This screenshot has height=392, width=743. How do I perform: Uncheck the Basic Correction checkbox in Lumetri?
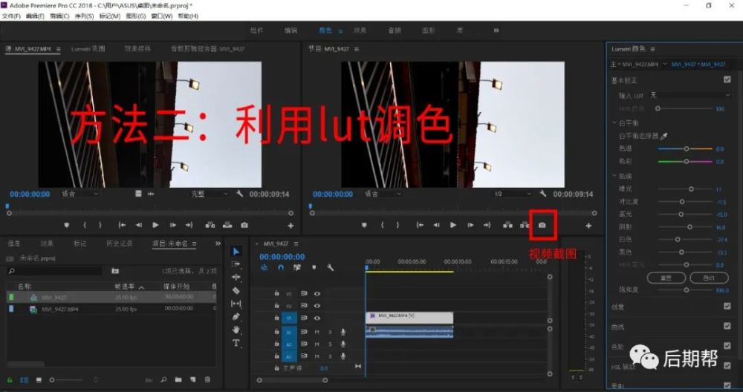727,80
